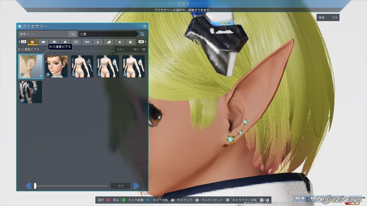The width and height of the screenshot is (367, 206).
Task: Open the gem-shaped accessory category tab
Action: coord(98,42)
